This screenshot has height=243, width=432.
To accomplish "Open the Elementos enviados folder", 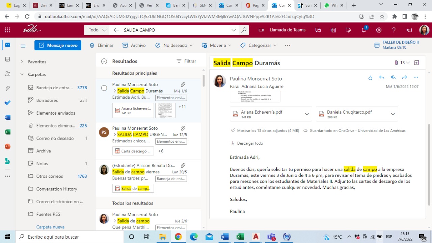I will pyautogui.click(x=56, y=113).
